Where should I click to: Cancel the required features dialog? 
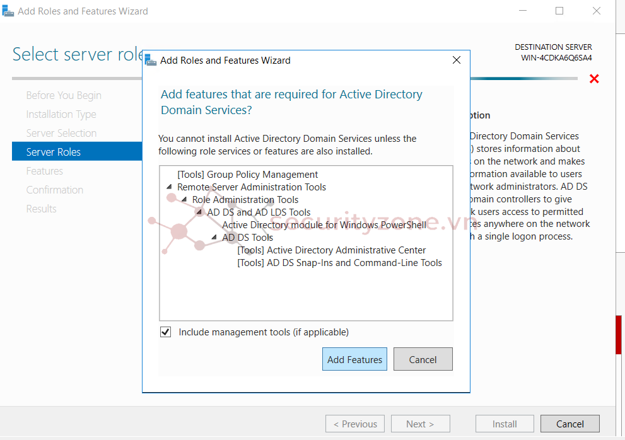[423, 359]
